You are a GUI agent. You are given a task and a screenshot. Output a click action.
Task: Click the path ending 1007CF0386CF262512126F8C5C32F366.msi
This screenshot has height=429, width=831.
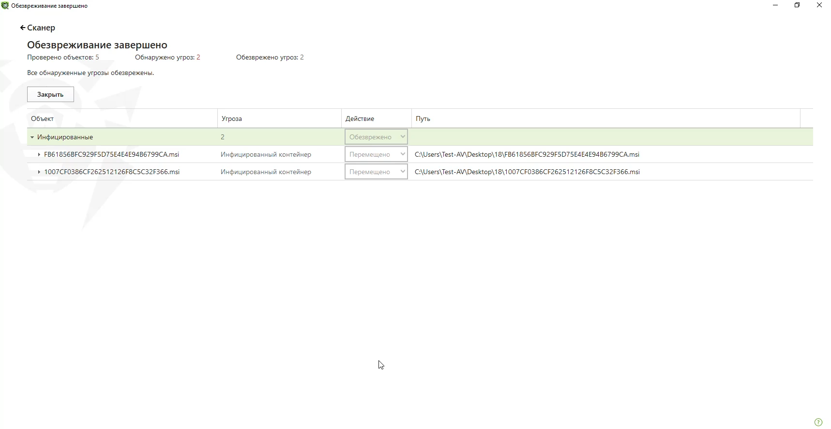click(x=527, y=172)
